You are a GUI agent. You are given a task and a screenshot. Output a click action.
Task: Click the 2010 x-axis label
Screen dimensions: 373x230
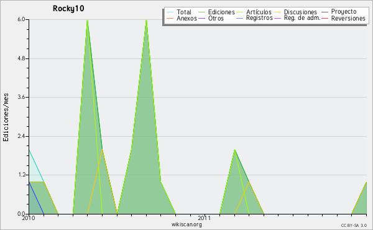(29, 218)
